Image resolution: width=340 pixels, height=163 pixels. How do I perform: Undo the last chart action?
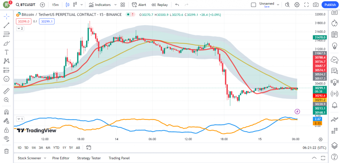(177, 5)
